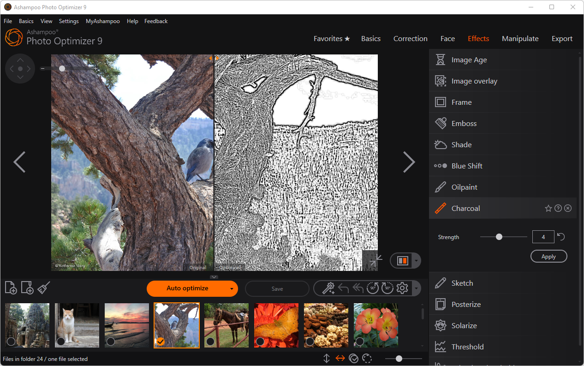The height and width of the screenshot is (366, 584).
Task: Open the extra tools dropdown beside the gear
Action: pos(416,288)
